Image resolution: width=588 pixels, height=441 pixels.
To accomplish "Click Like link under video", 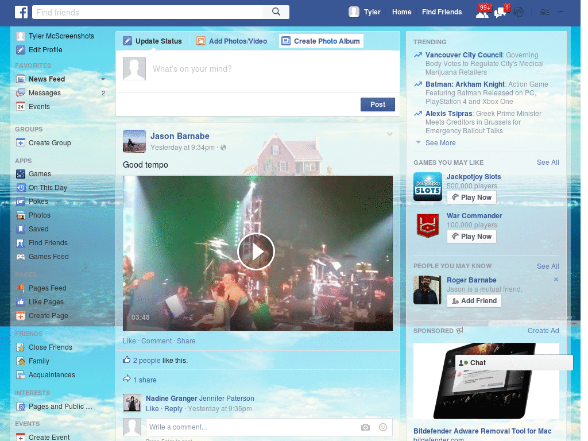I will point(129,341).
